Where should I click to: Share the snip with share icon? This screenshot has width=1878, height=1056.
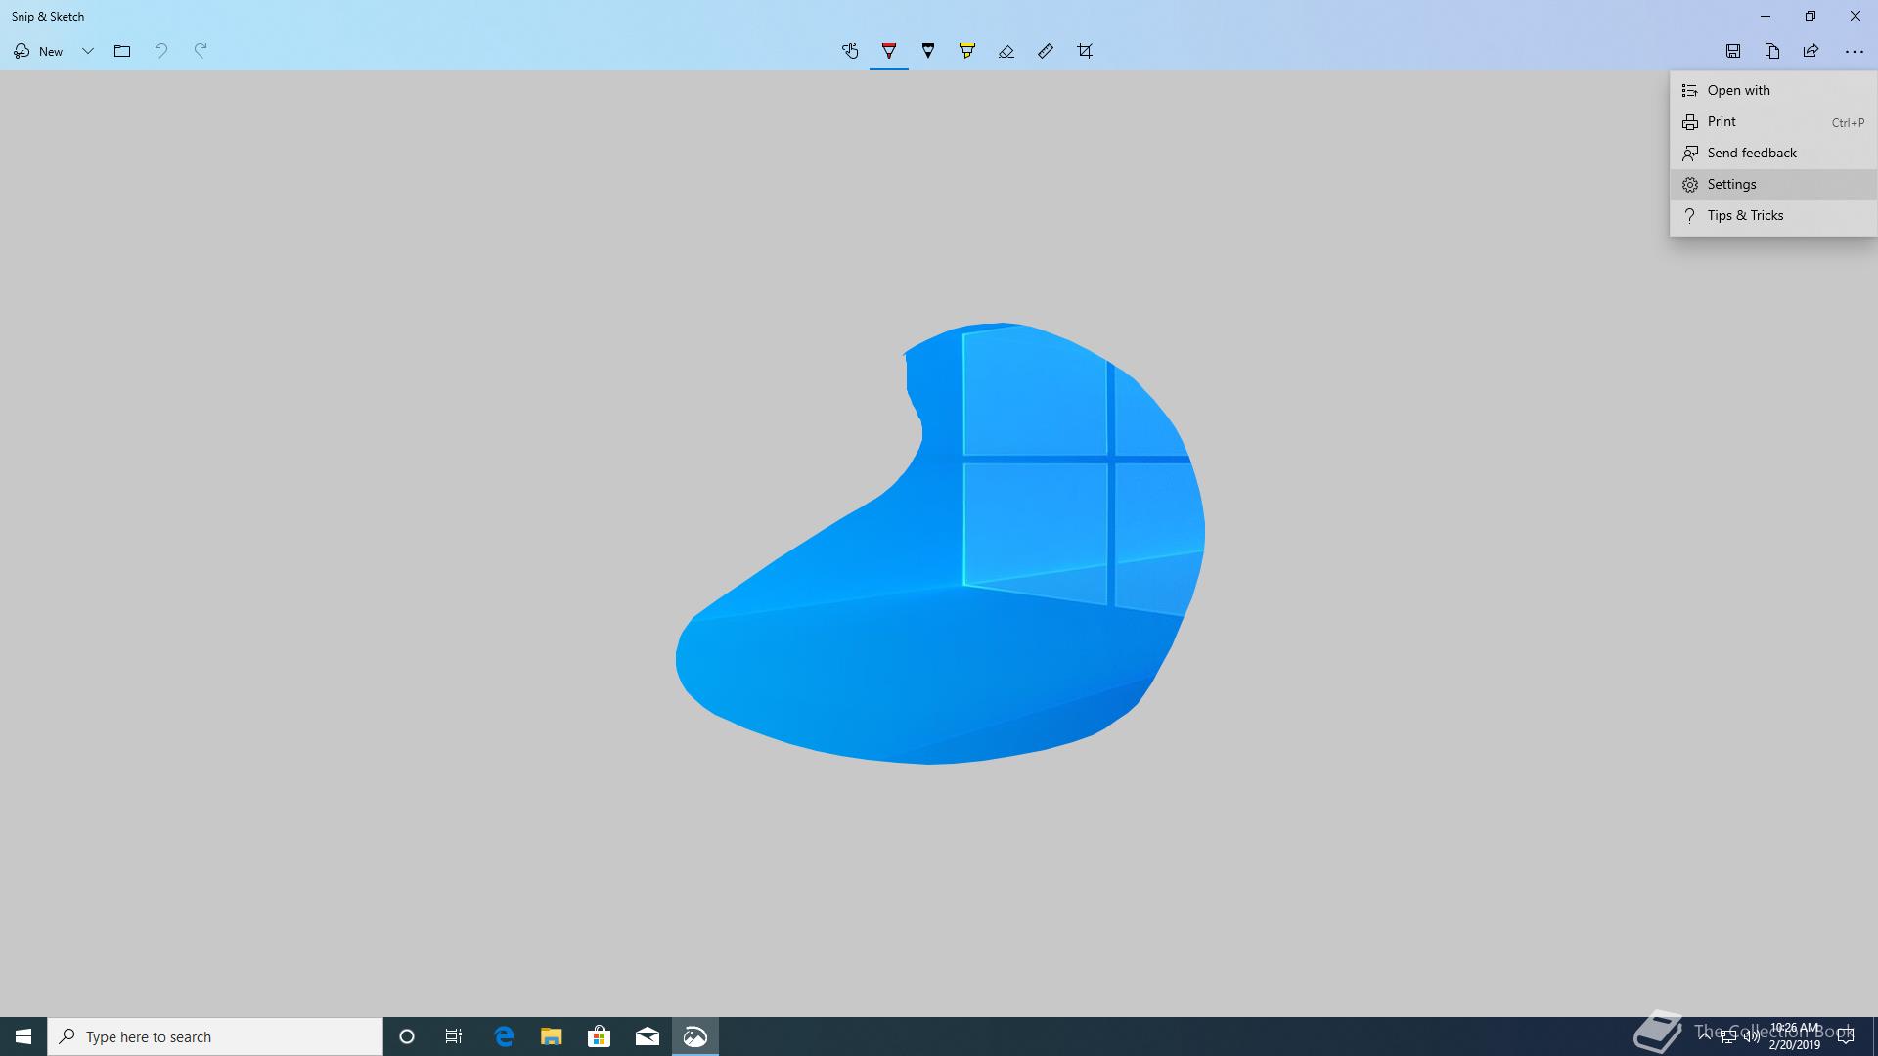(1811, 51)
